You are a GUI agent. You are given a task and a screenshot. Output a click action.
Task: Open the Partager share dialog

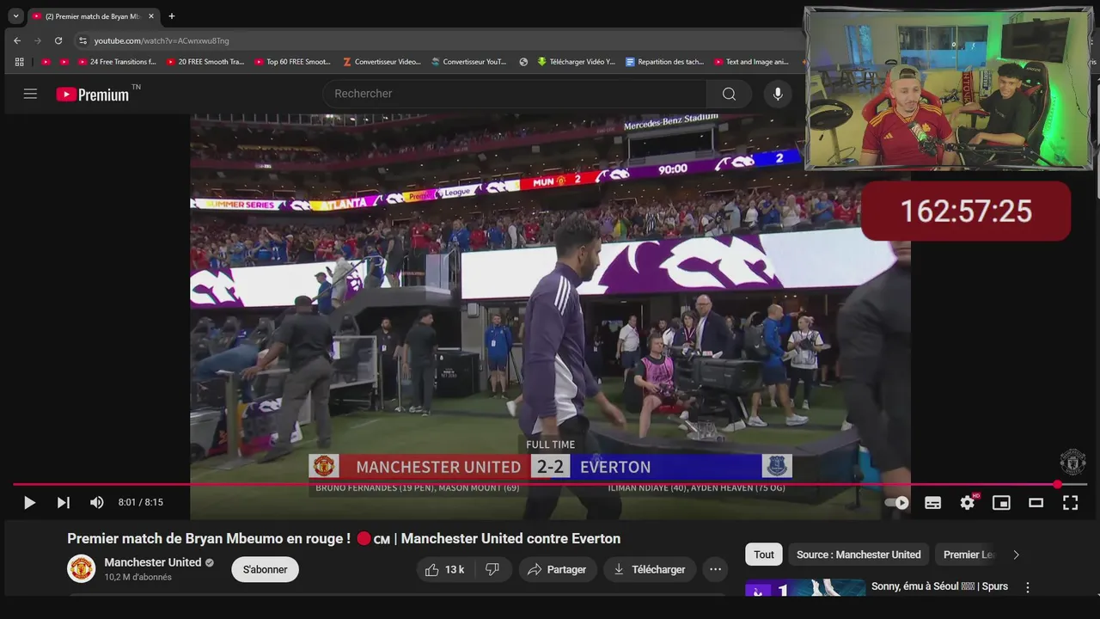click(557, 569)
